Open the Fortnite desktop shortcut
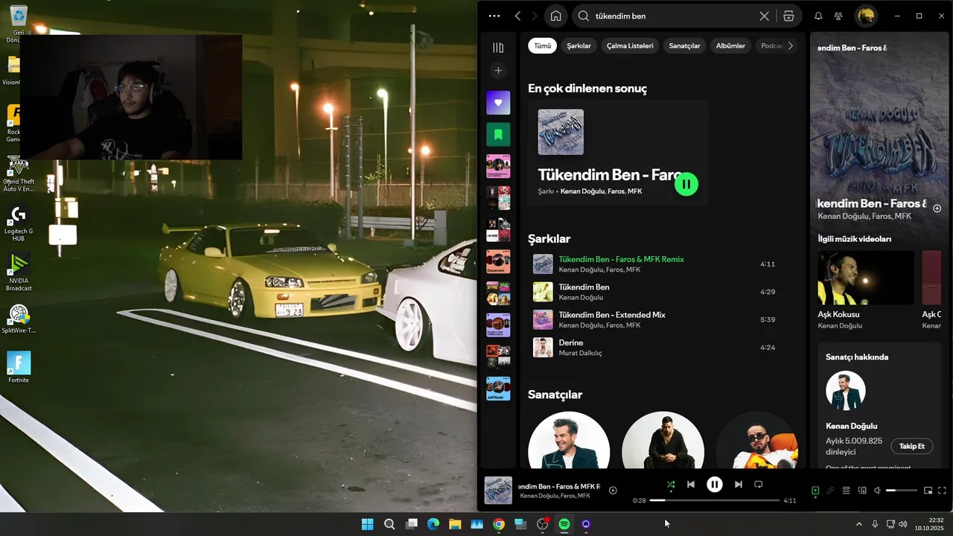The height and width of the screenshot is (536, 953). coord(19,367)
